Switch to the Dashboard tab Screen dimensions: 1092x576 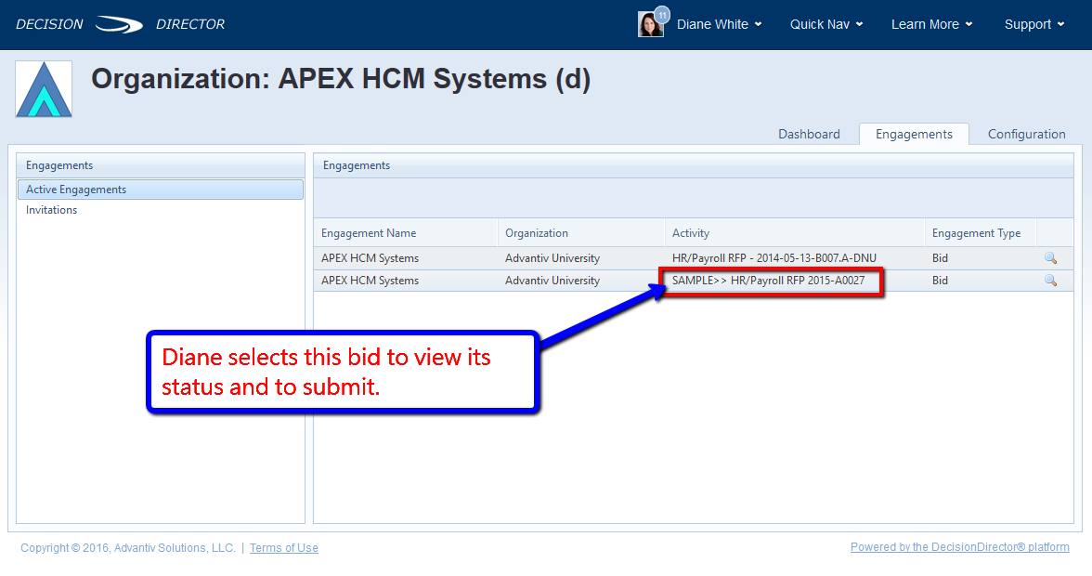coord(810,135)
